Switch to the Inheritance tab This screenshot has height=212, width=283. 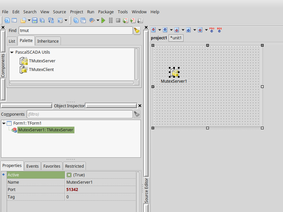coord(48,41)
